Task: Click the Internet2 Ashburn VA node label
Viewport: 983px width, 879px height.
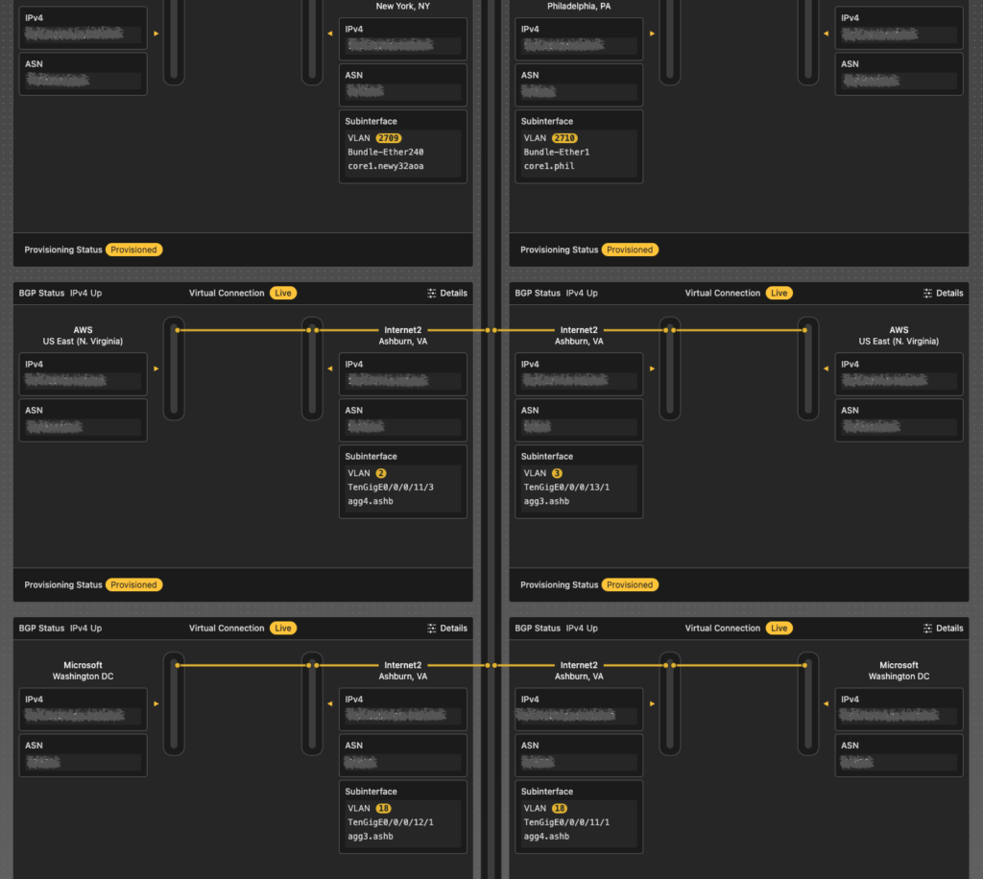Action: (402, 335)
